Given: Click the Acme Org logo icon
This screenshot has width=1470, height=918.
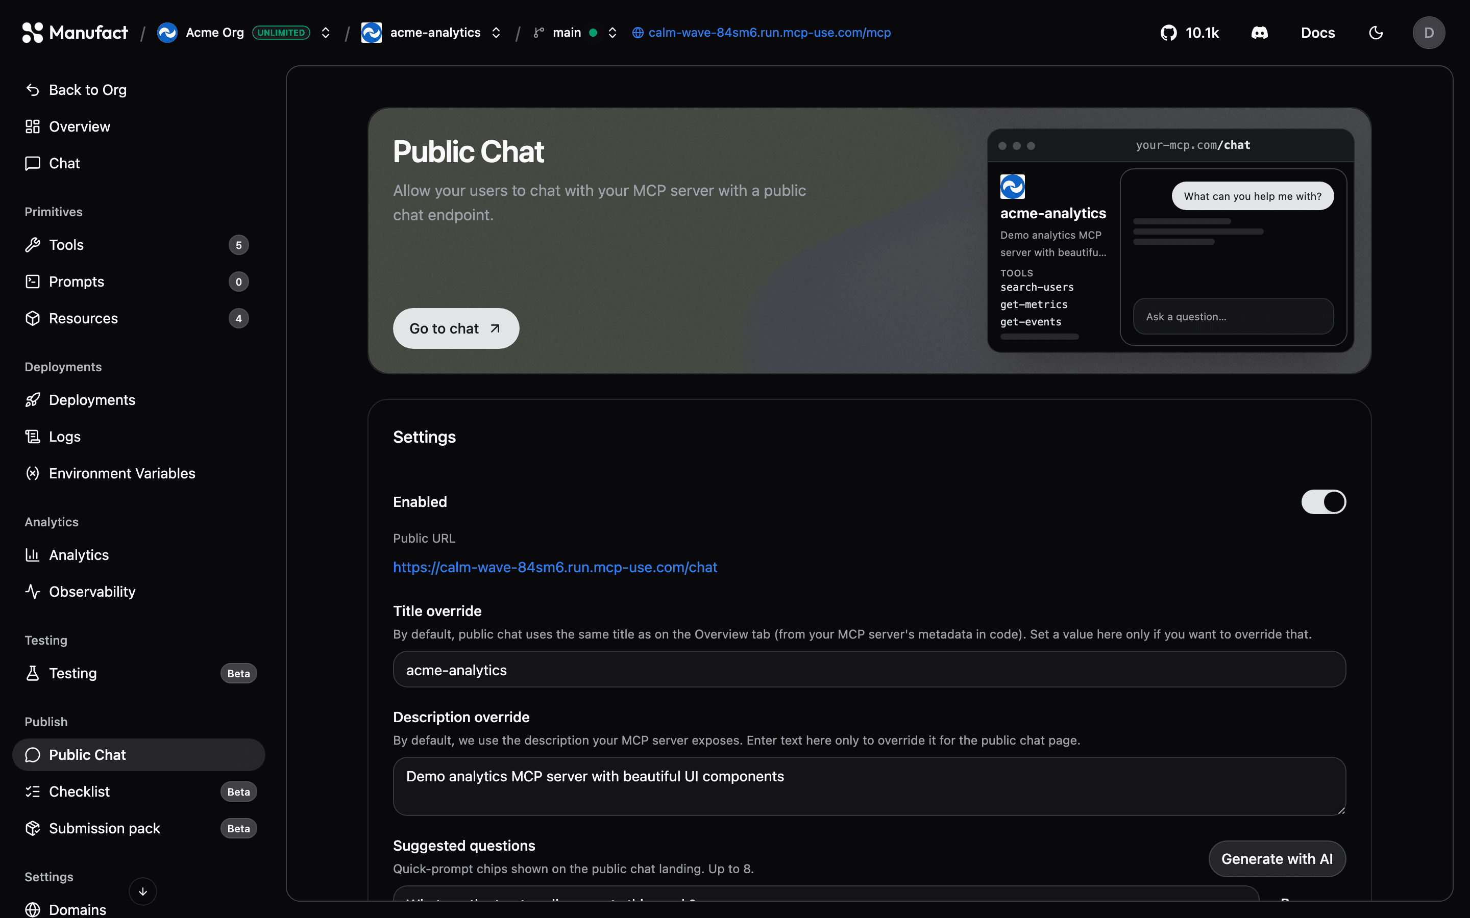Looking at the screenshot, I should click(167, 33).
